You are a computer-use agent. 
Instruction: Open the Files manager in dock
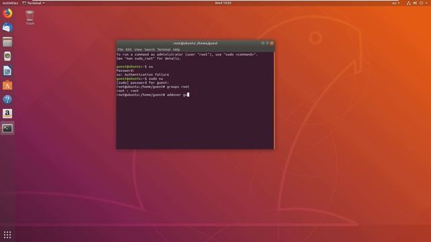pos(7,42)
